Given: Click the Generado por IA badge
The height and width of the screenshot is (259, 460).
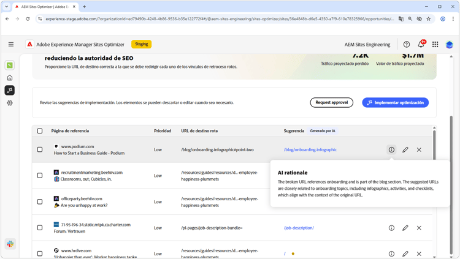Looking at the screenshot, I should click(x=323, y=131).
